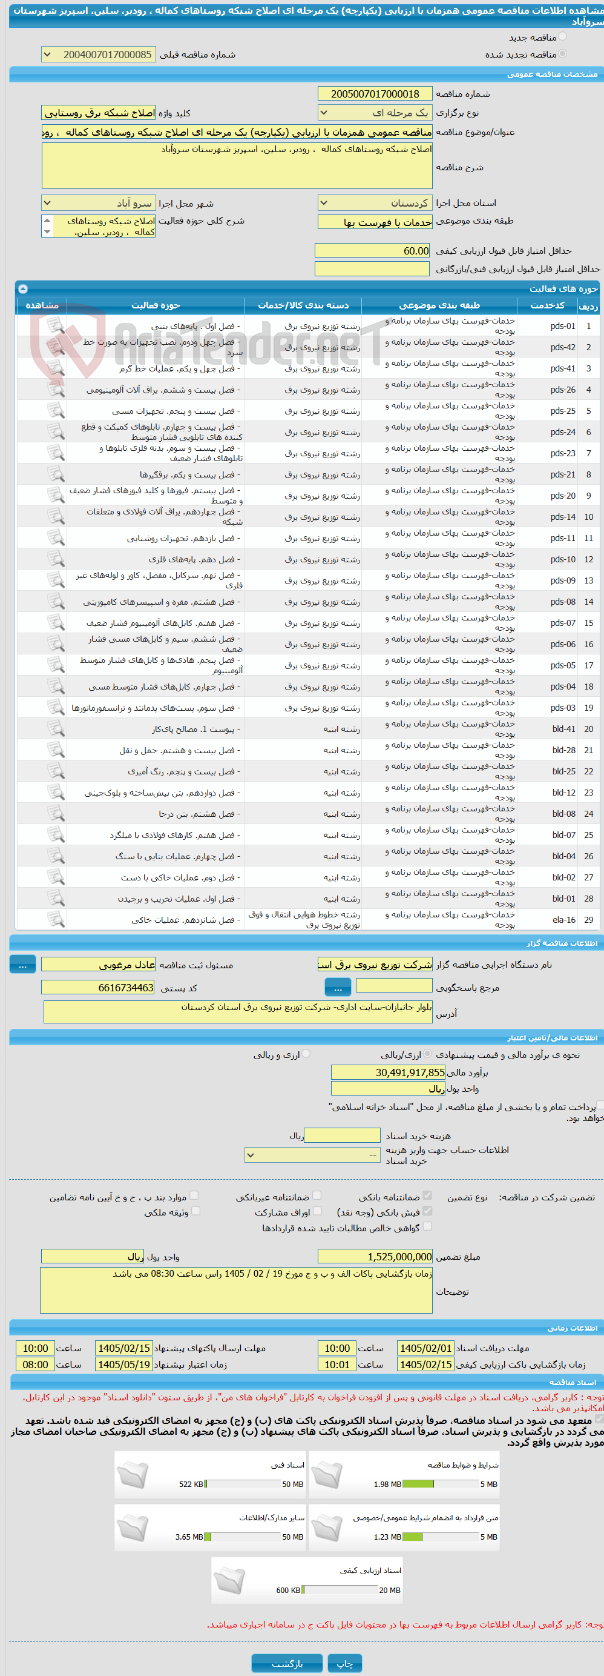Click اسناد فنی storage usage bar
Image resolution: width=604 pixels, height=1676 pixels.
coord(243,1483)
